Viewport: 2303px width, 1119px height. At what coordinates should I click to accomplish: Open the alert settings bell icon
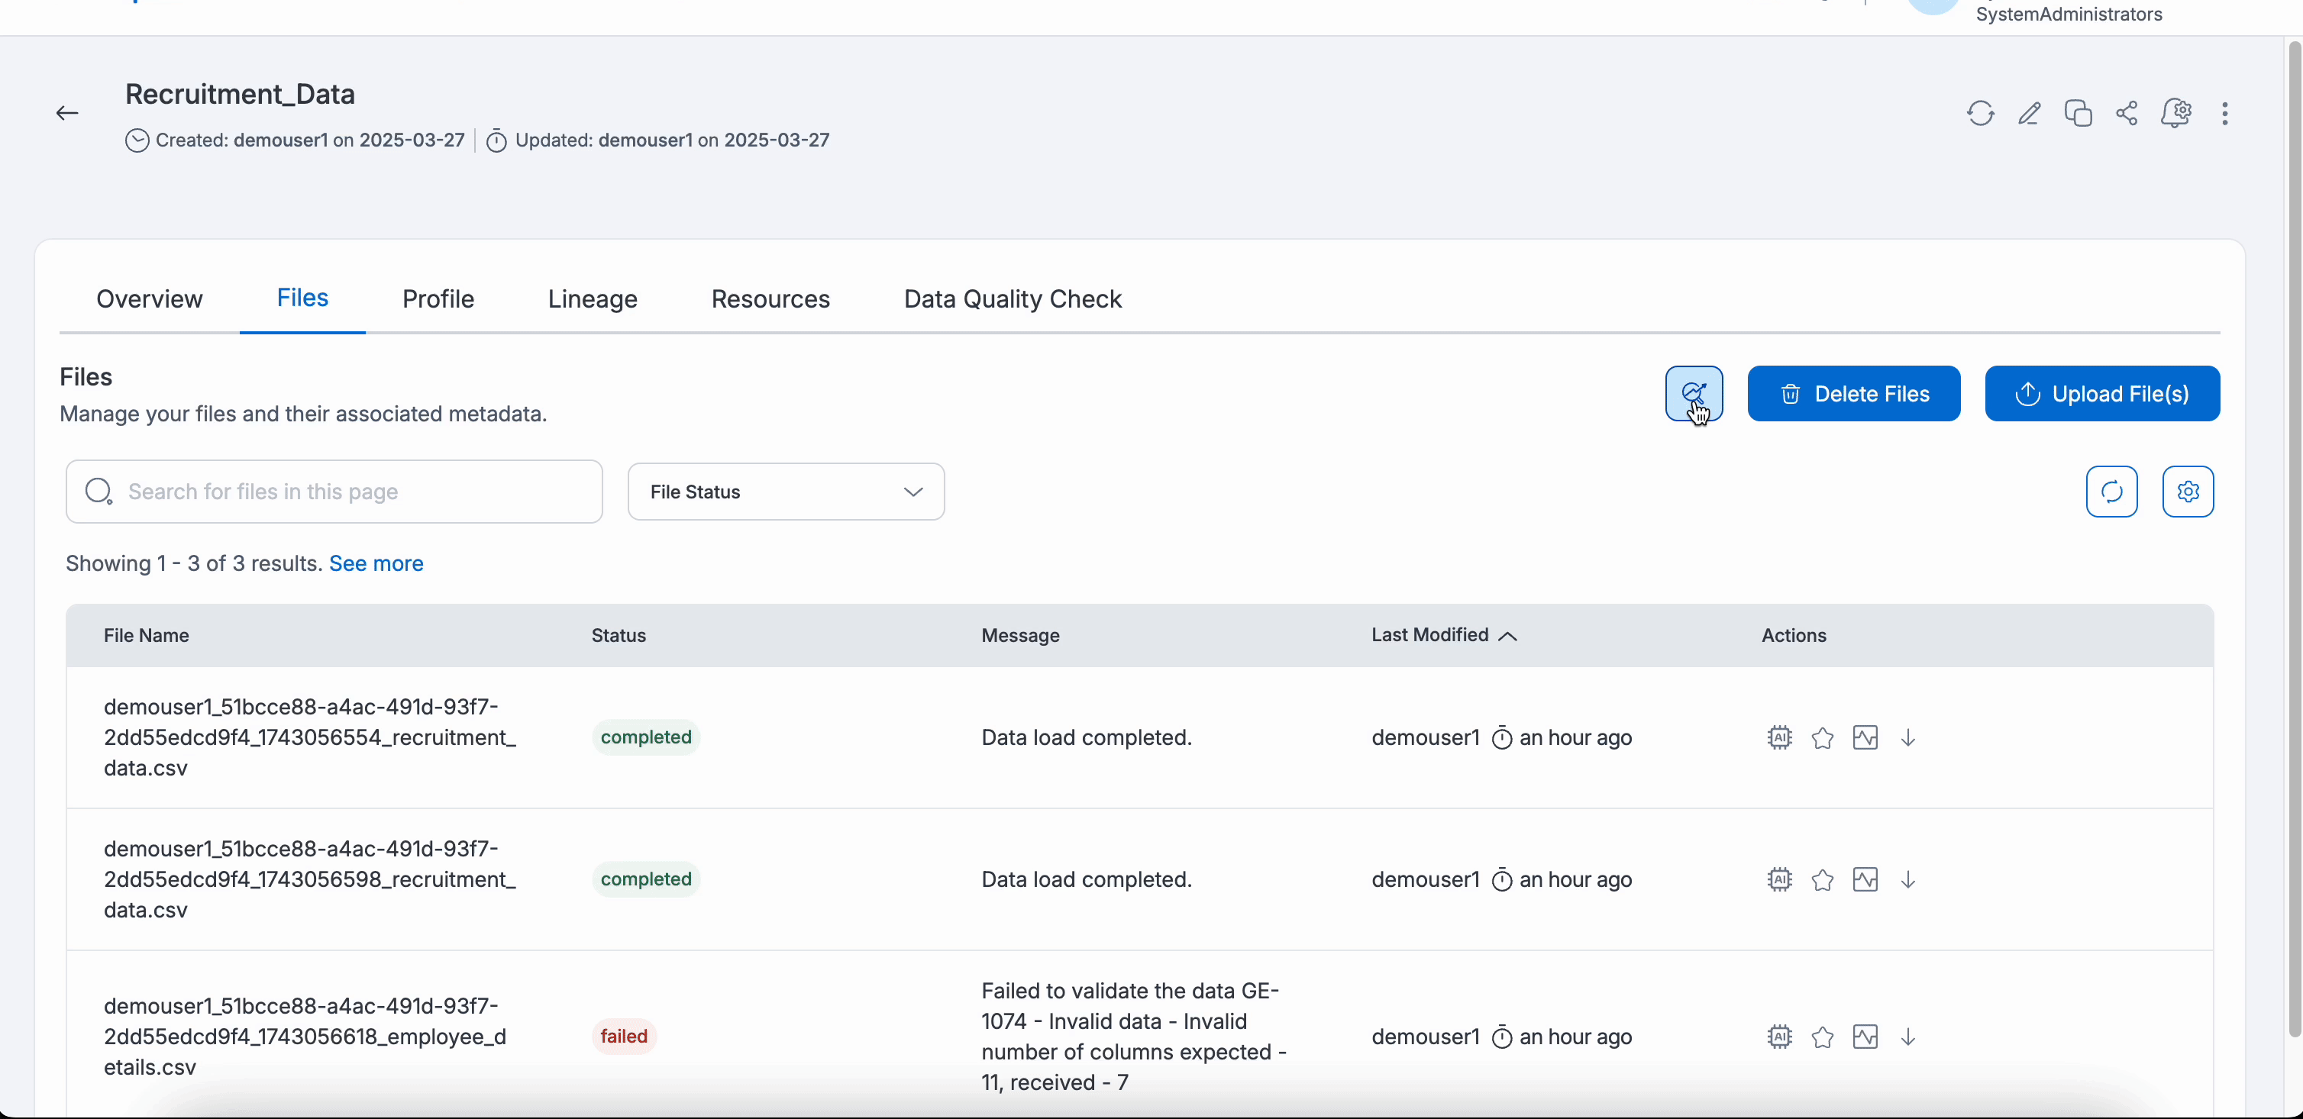click(x=2176, y=114)
